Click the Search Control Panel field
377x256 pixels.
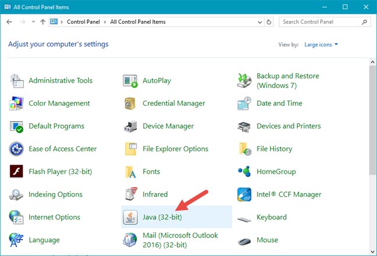coord(325,22)
